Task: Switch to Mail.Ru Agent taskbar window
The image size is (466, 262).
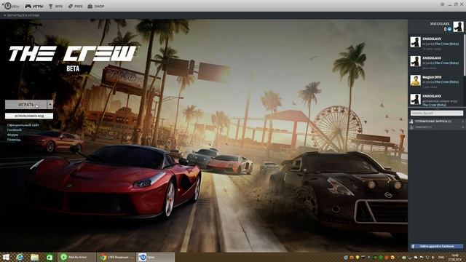Action: pos(77,257)
